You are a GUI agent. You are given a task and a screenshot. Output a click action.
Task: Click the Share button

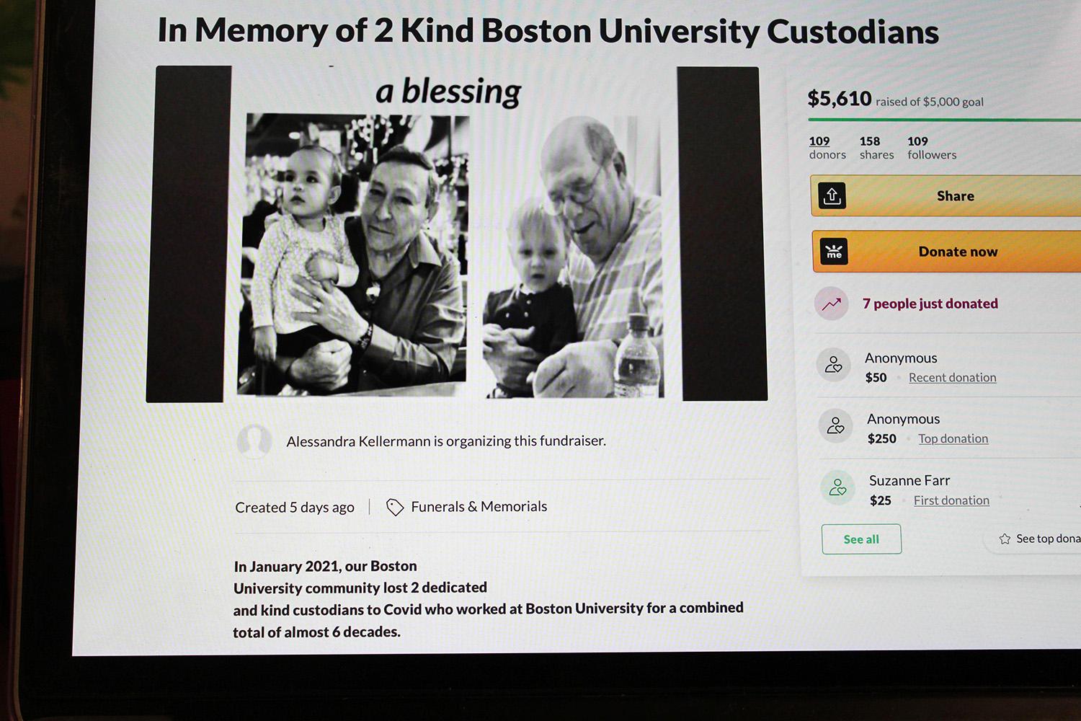coord(946,195)
